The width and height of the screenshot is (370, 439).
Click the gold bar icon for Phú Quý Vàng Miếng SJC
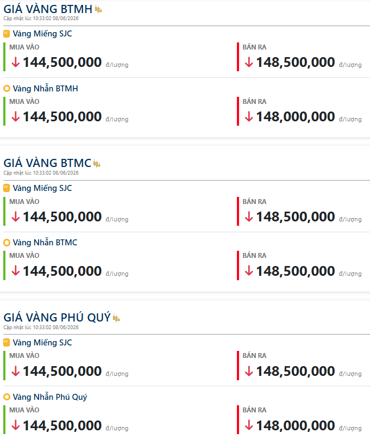pyautogui.click(x=7, y=342)
